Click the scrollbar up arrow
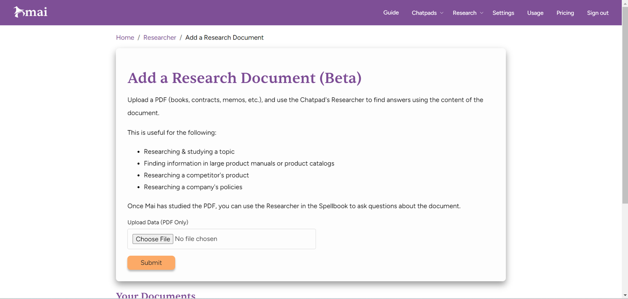 (625, 3)
